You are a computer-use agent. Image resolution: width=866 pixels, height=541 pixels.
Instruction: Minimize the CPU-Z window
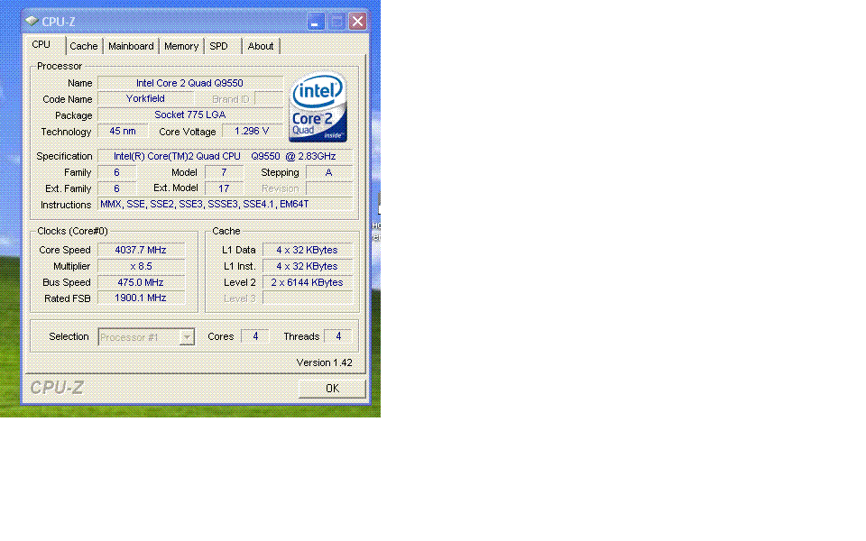click(316, 22)
